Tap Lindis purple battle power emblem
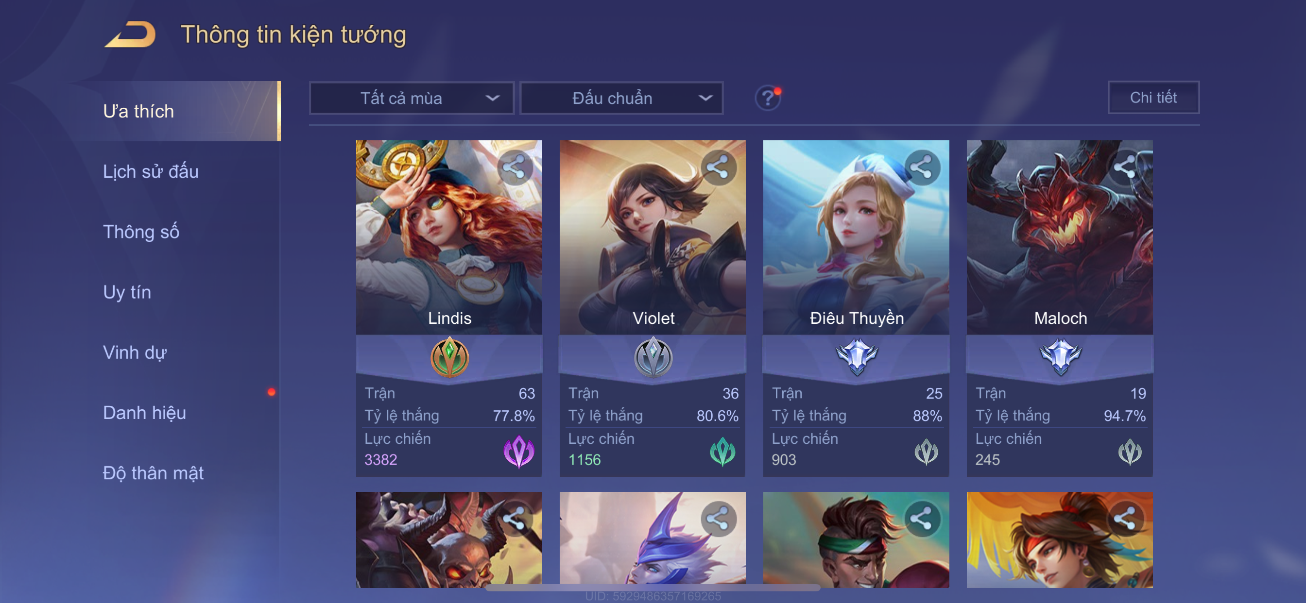 (x=518, y=451)
